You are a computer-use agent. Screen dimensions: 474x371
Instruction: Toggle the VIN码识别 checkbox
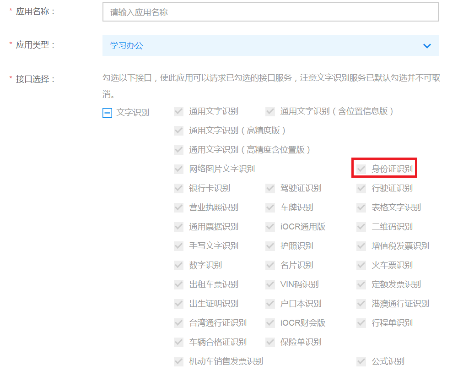click(x=270, y=284)
